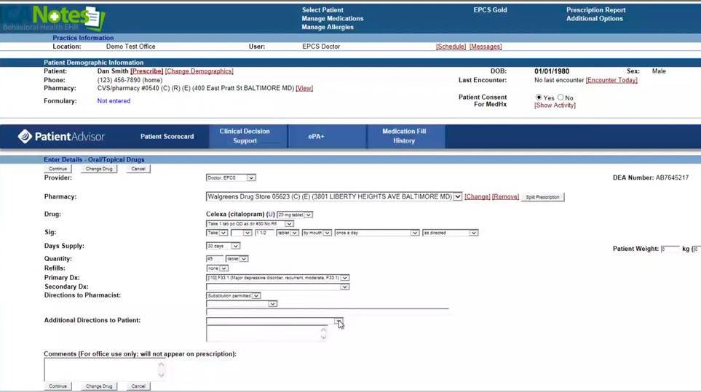Image resolution: width=701 pixels, height=392 pixels.
Task: Open the Prescription Report menu item
Action: 595,10
